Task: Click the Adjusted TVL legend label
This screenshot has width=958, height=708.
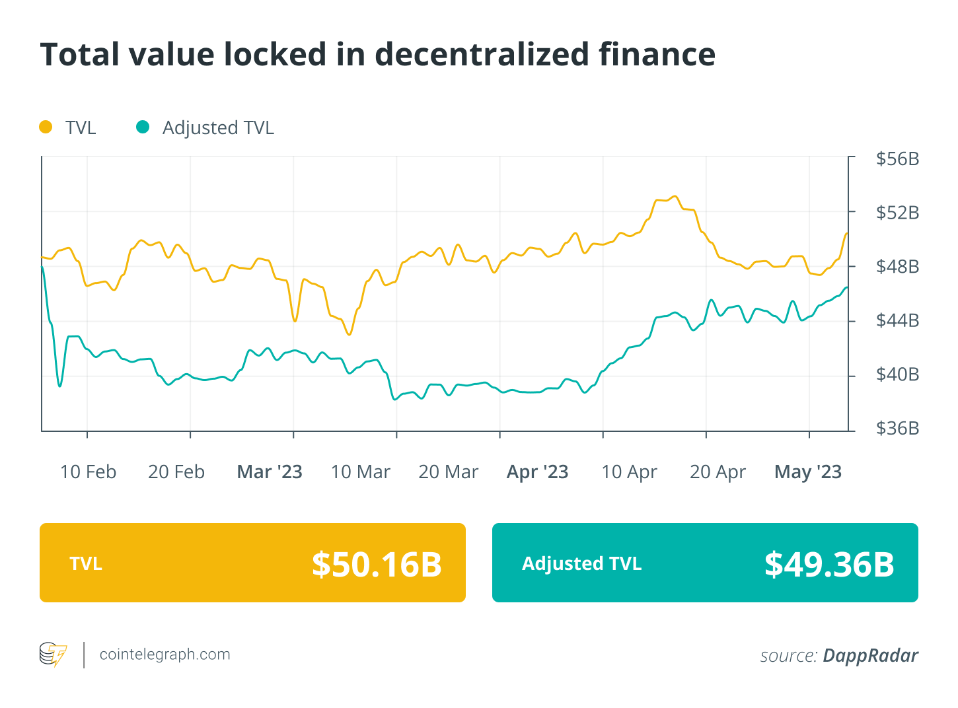Action: (x=218, y=127)
